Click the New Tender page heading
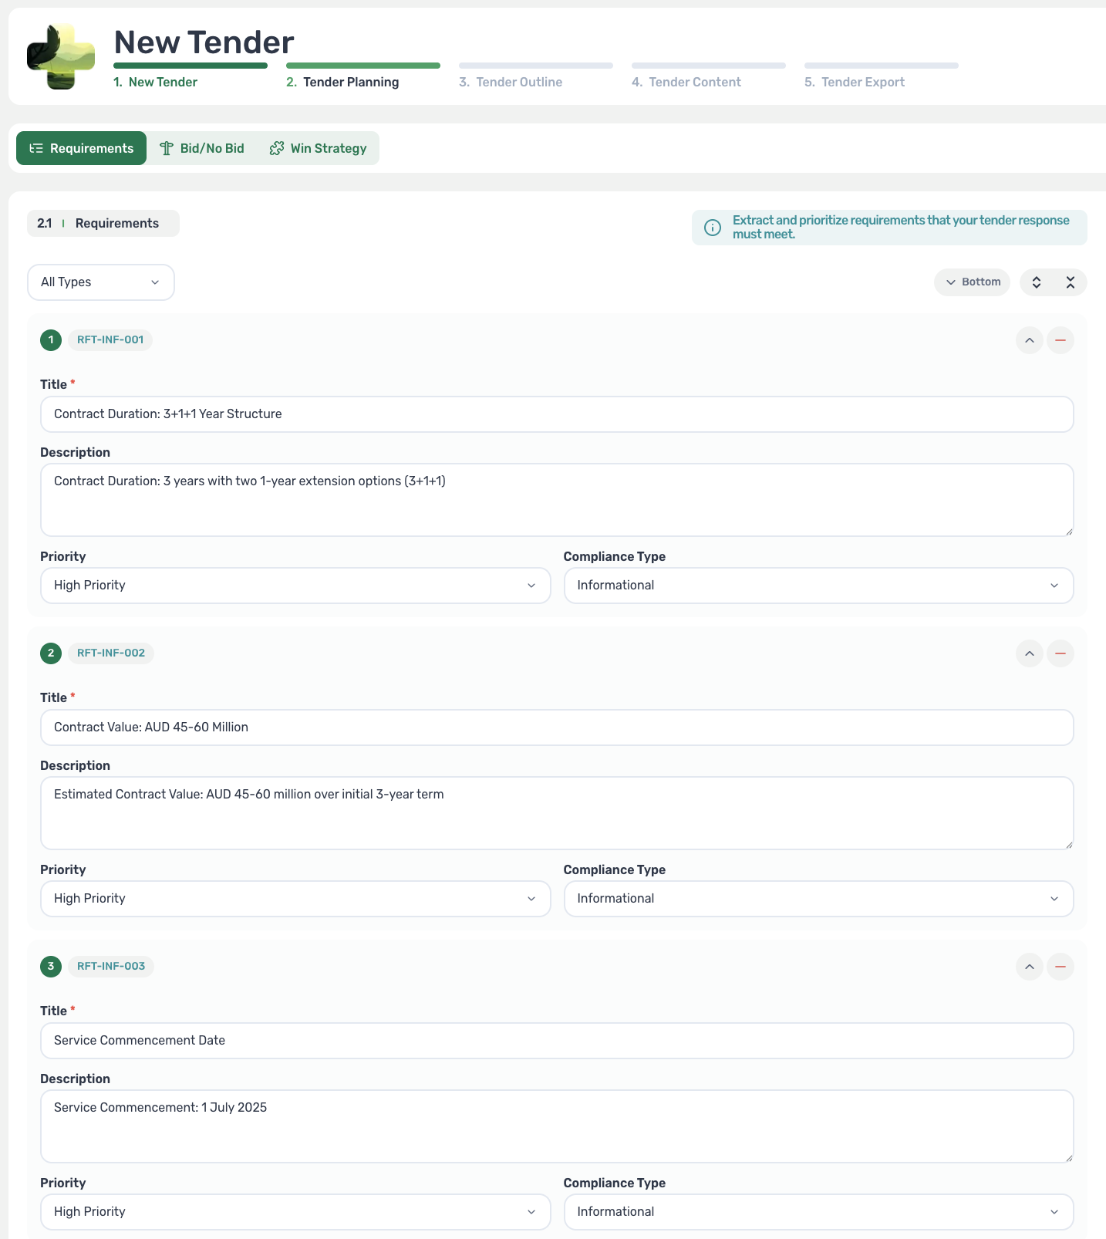Image resolution: width=1106 pixels, height=1239 pixels. pyautogui.click(x=204, y=42)
